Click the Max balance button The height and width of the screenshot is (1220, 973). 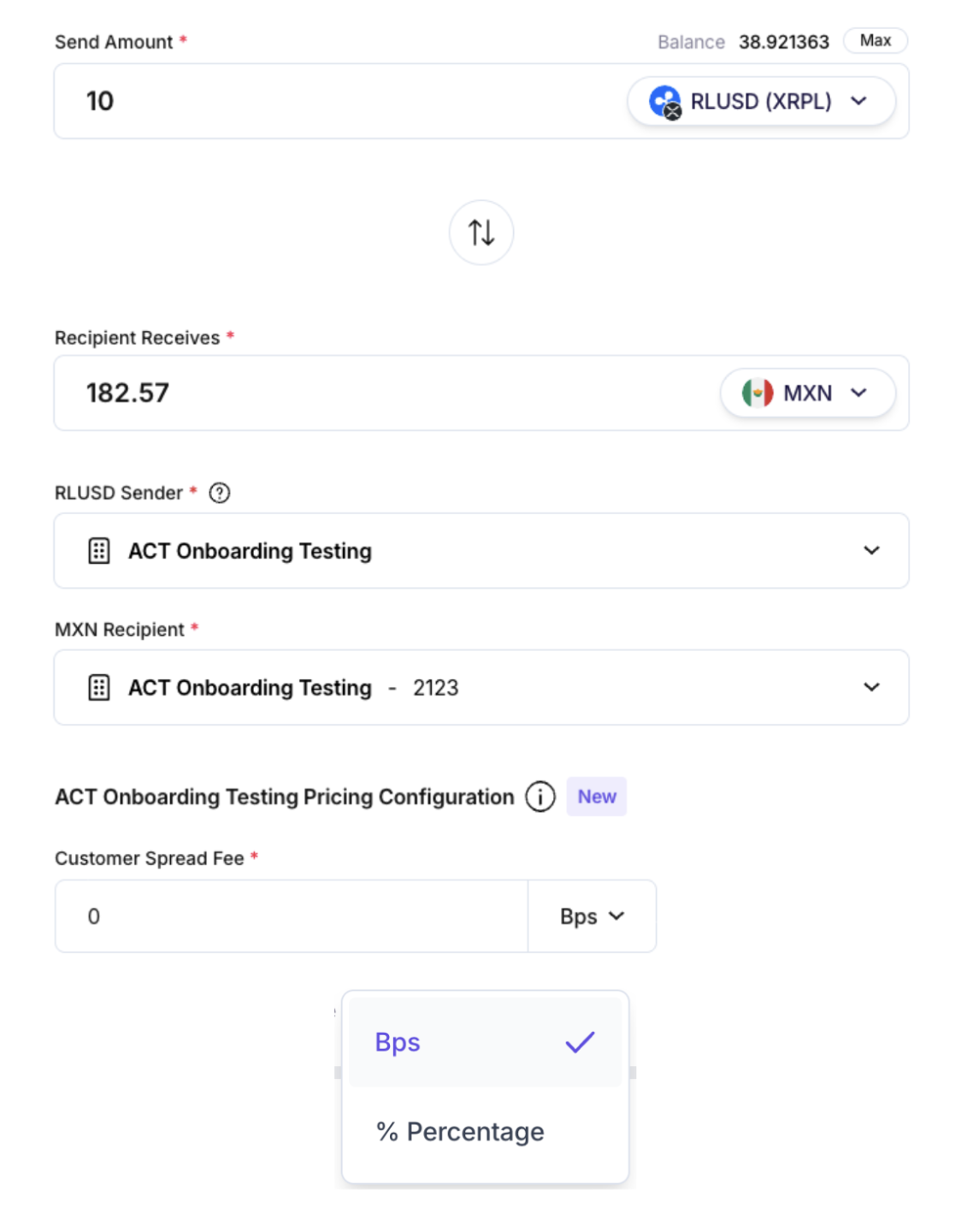point(875,40)
